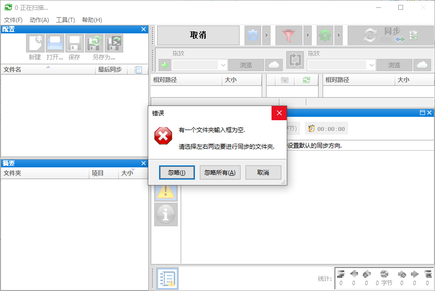This screenshot has height=291, width=435.
Task: Click right grid 大小 column header
Action: 415,80
